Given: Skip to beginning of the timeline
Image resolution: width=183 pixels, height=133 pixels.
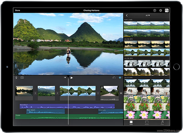Looking at the screenshot, I should point(65,78).
